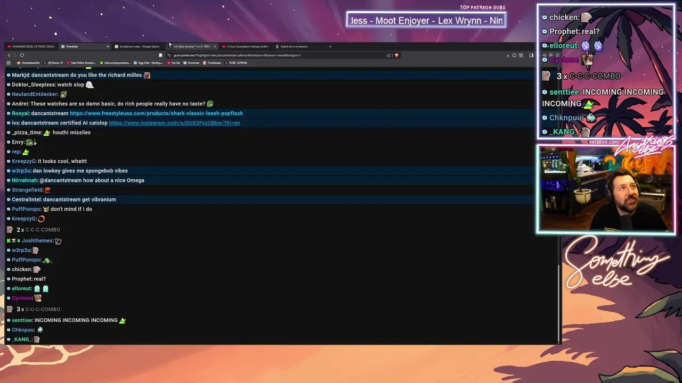The width and height of the screenshot is (682, 383).
Task: Click the green emote in _pizza_time's message
Action: 47,132
